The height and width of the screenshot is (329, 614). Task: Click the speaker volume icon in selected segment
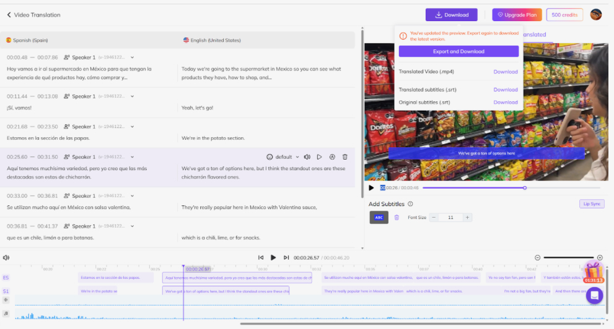pos(307,157)
